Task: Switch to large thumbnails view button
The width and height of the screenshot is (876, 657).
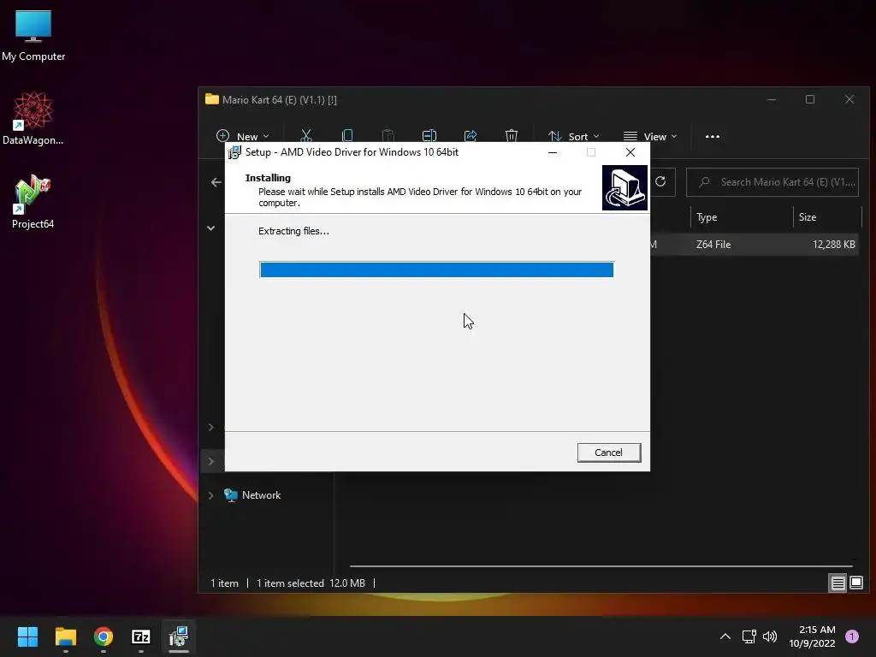Action: pos(855,583)
